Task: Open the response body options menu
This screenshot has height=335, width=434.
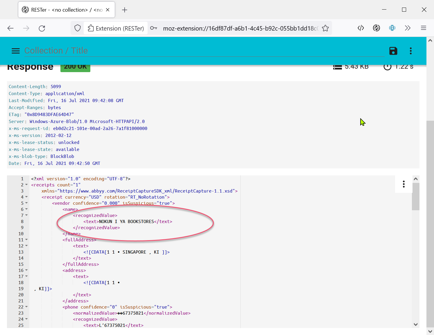Action: (403, 184)
